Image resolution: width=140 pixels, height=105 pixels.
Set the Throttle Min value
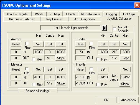point(103,69)
